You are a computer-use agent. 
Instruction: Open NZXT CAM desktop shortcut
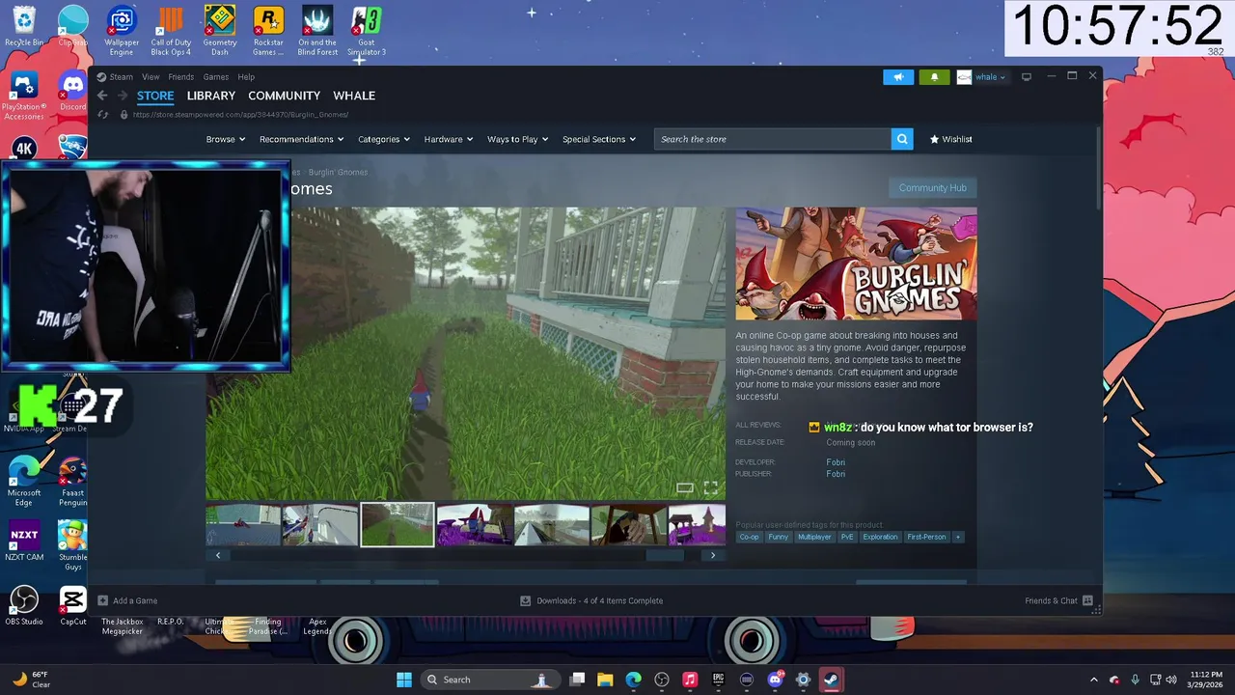[x=24, y=541]
